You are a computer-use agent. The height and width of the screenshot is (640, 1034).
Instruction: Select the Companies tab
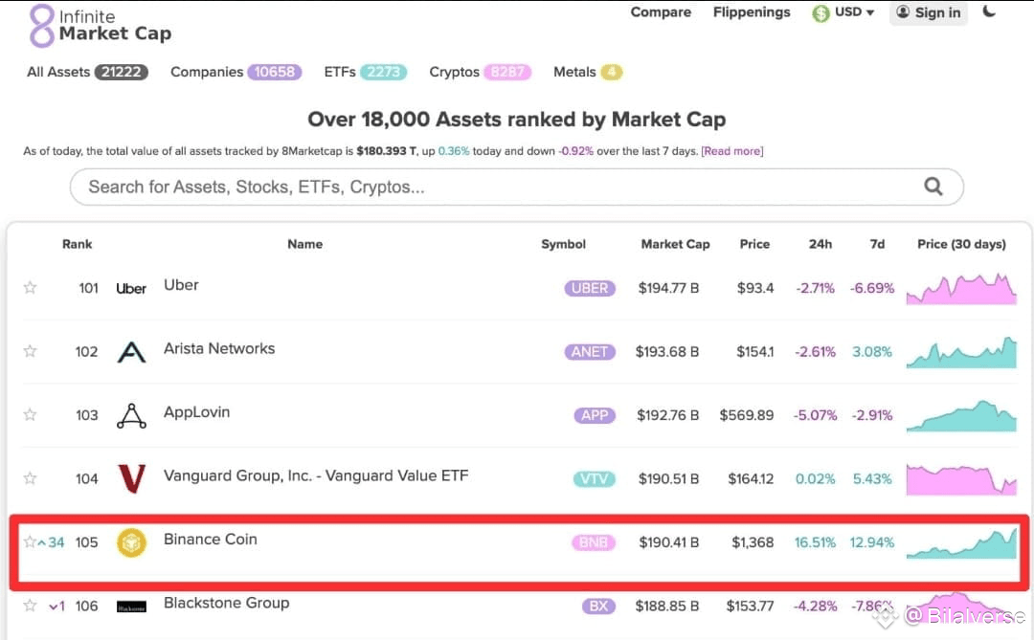pos(236,72)
